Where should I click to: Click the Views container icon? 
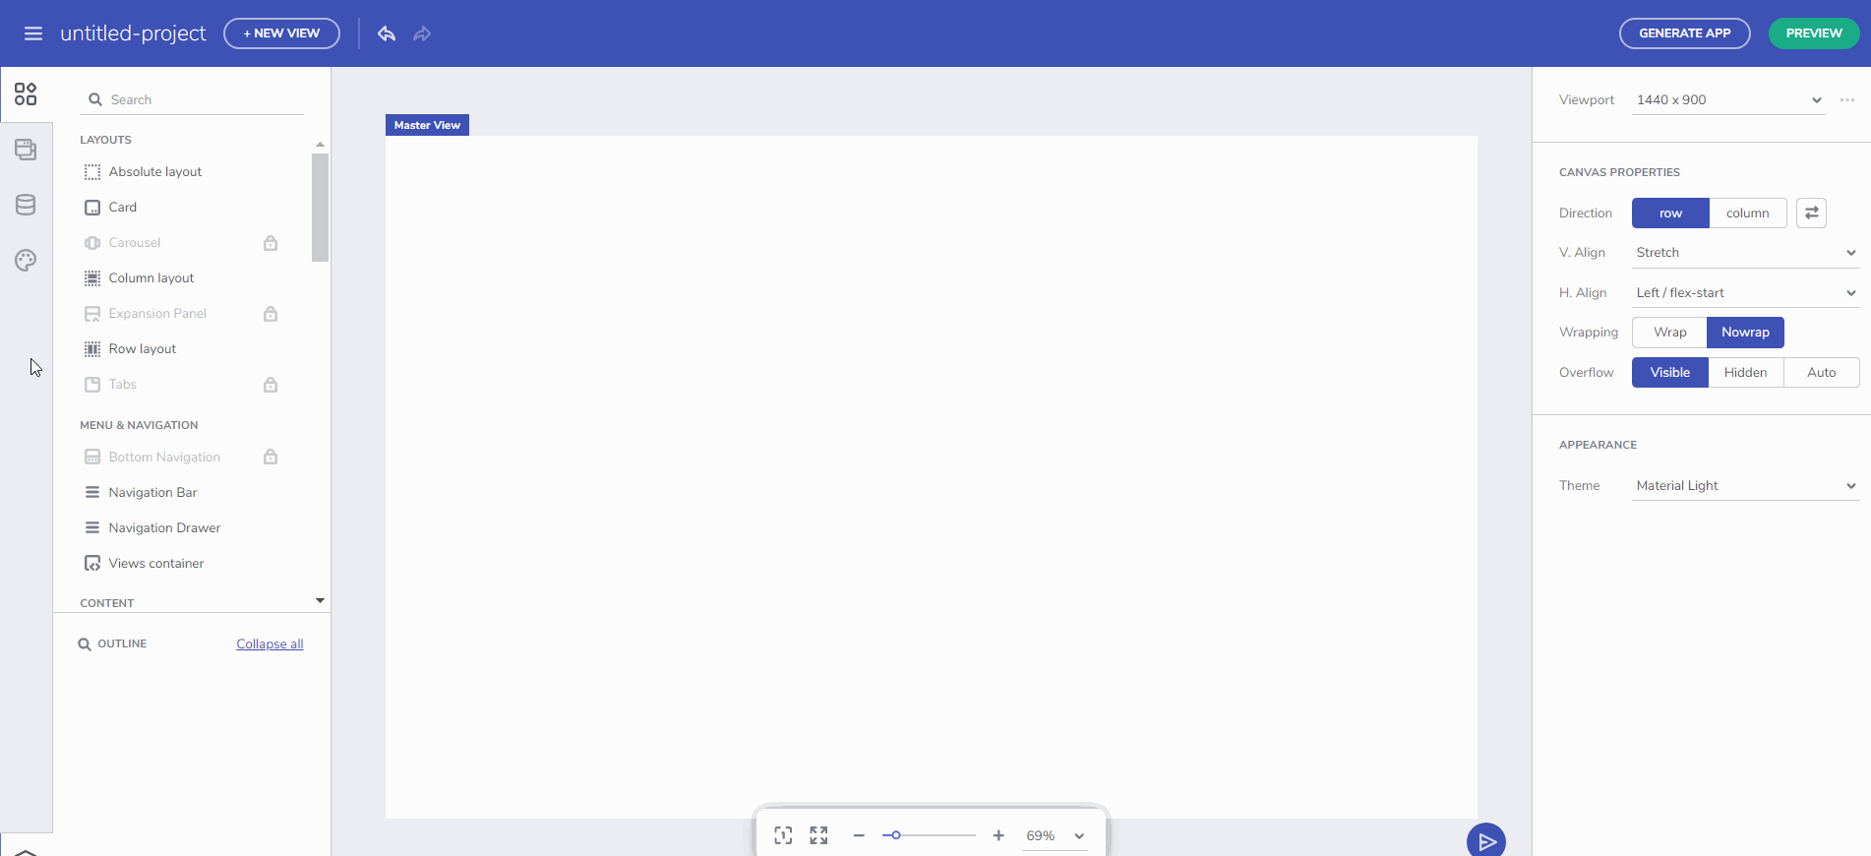[x=92, y=564]
